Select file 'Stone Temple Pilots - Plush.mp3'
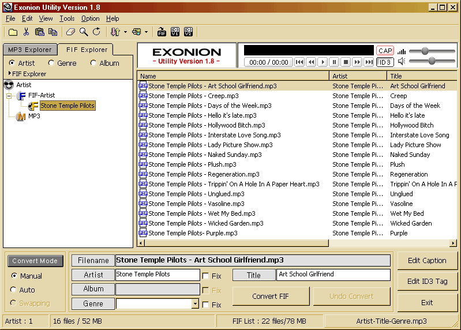This screenshot has height=330, width=461. (192, 164)
